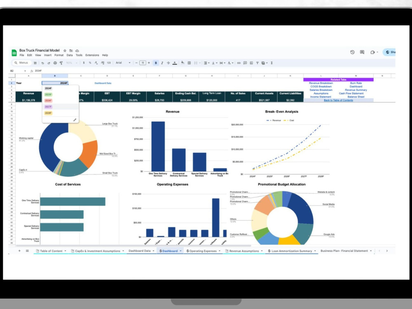Switch to the Table of Content tab
The image size is (412, 309).
(51, 251)
